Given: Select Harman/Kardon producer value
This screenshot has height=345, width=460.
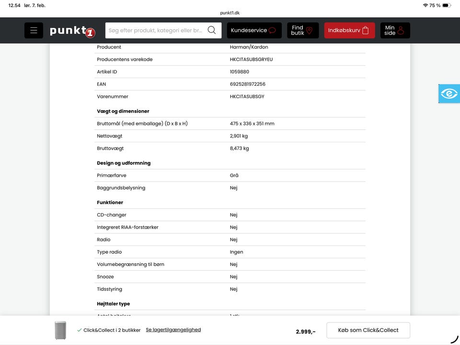Looking at the screenshot, I should tap(249, 47).
